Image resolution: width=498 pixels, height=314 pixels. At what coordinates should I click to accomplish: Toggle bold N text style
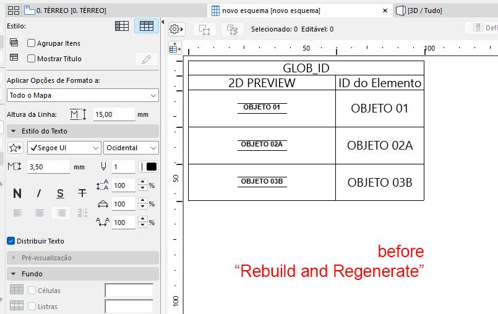click(17, 193)
